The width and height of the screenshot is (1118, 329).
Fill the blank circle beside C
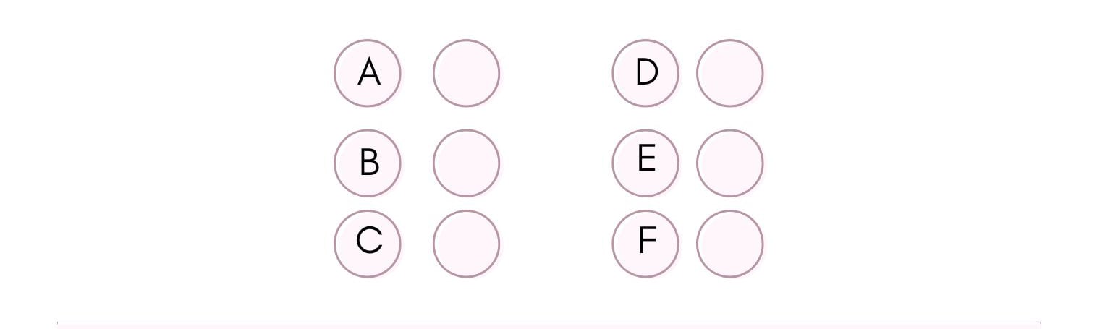coord(466,244)
